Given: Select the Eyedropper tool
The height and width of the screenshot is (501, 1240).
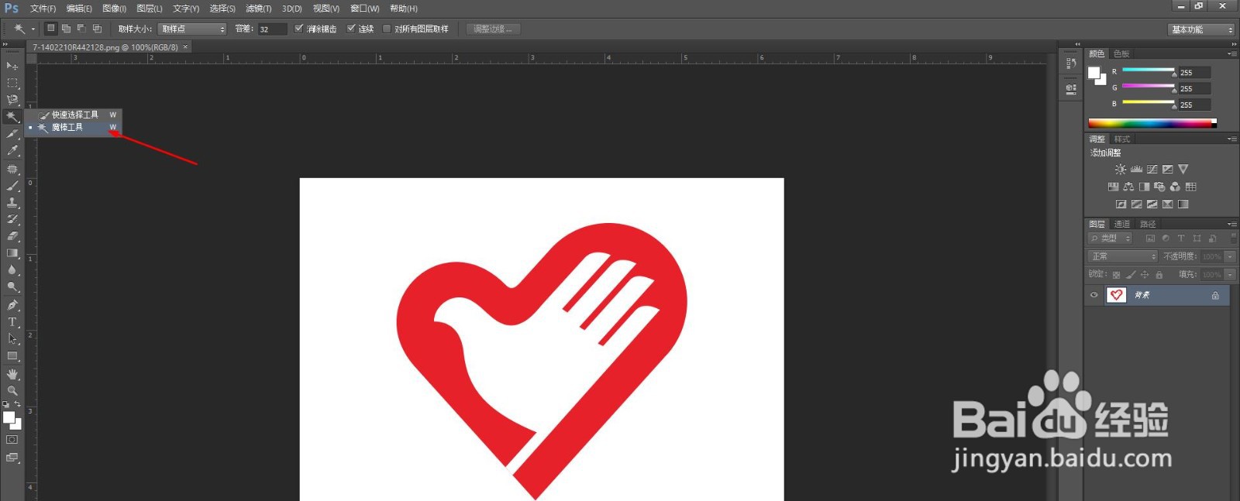Looking at the screenshot, I should coord(12,151).
